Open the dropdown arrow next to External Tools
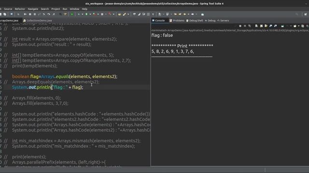Image resolution: width=309 pixels, height=173 pixels. pyautogui.click(x=113, y=14)
